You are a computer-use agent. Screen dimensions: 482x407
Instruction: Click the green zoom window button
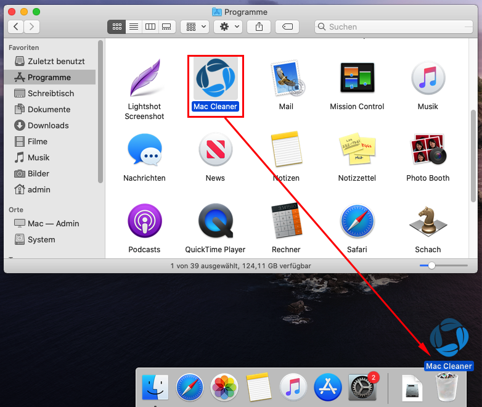(x=36, y=12)
